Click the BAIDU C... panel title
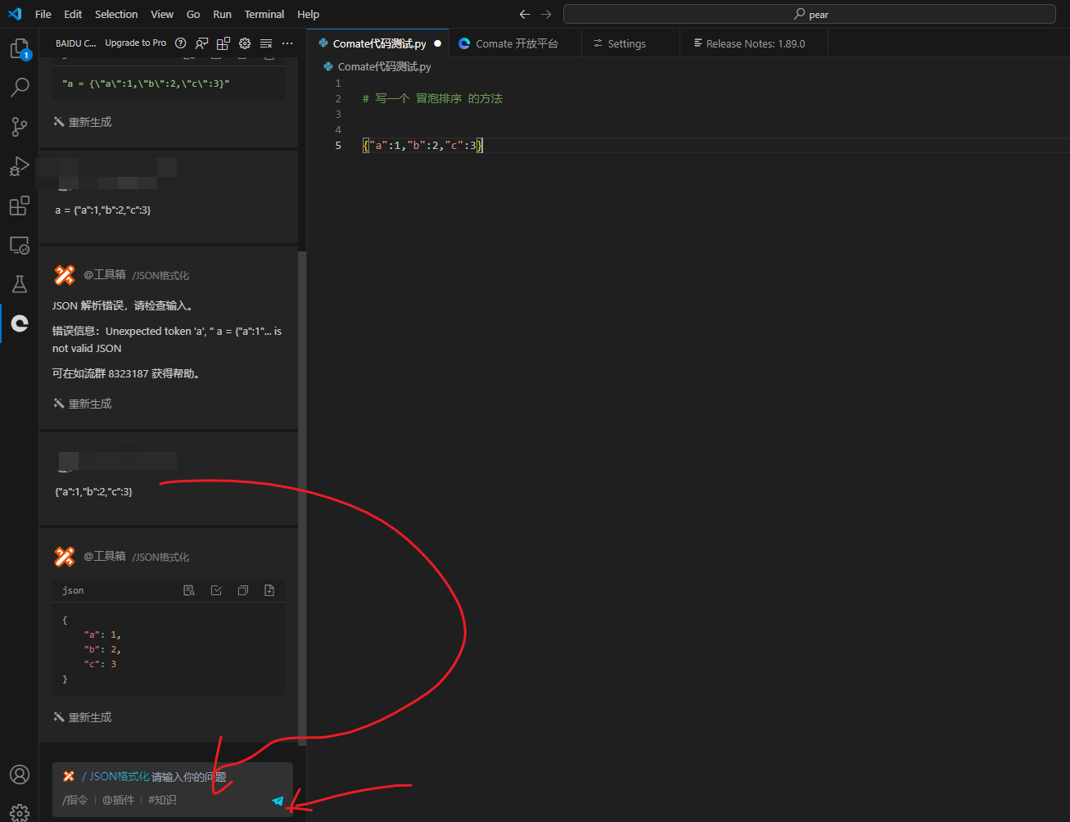The width and height of the screenshot is (1070, 822). tap(76, 43)
